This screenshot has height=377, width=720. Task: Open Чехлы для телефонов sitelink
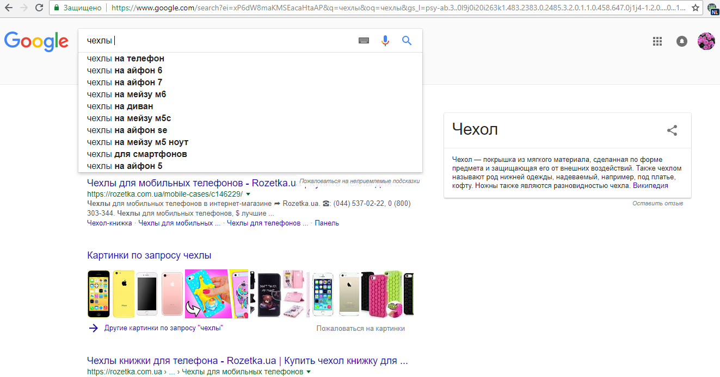coord(267,223)
